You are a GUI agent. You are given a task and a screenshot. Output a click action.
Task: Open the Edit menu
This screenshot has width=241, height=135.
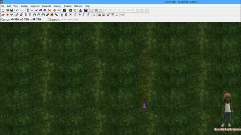(x=9, y=6)
